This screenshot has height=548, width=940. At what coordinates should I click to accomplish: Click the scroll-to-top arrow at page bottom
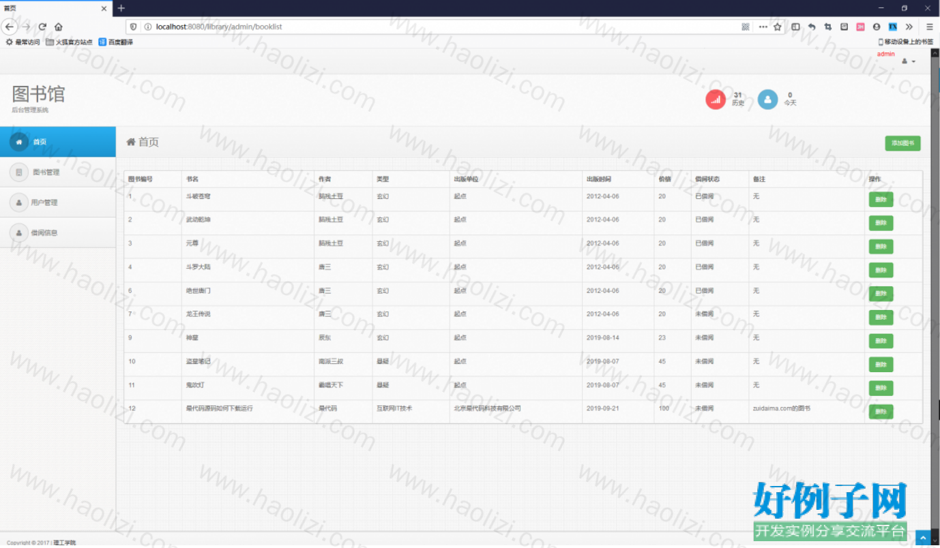coord(922,538)
